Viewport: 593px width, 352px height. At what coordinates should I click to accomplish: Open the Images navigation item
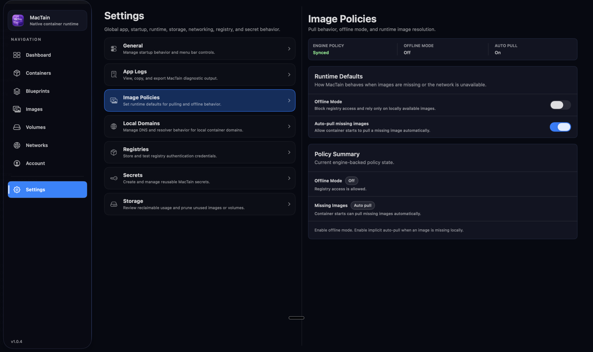pyautogui.click(x=47, y=109)
